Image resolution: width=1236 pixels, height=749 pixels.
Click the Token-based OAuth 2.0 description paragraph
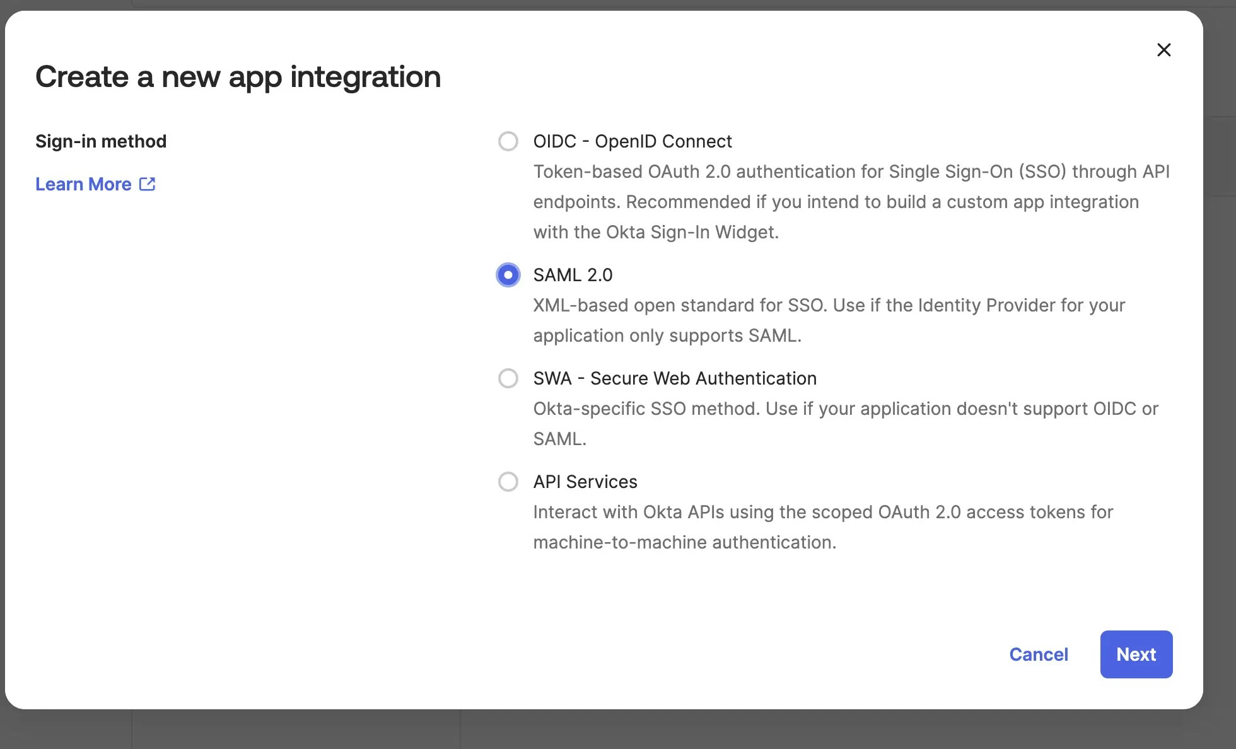coord(851,202)
